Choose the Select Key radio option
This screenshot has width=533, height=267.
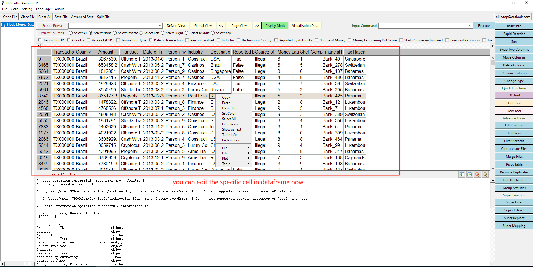[x=213, y=33]
